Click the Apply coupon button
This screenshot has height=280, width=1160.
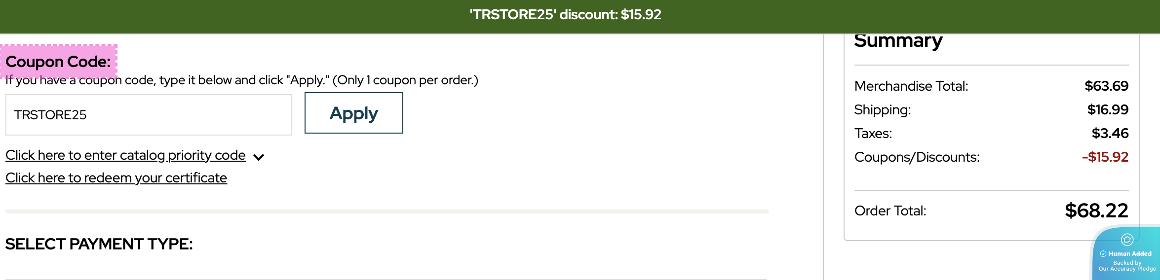pyautogui.click(x=353, y=113)
